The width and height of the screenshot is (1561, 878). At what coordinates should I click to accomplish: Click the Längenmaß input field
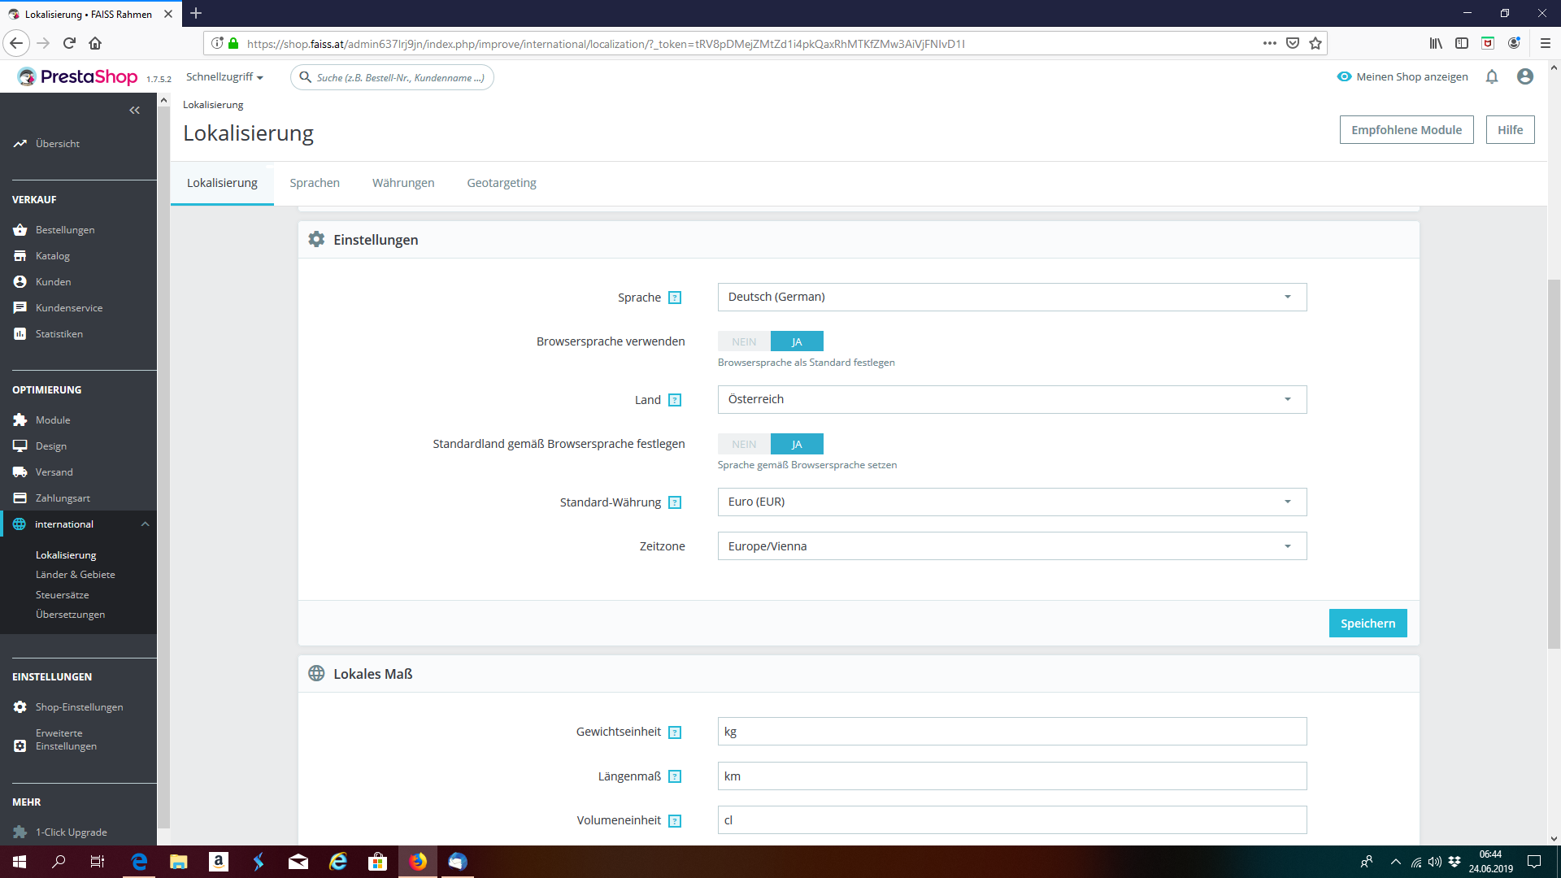coord(1011,776)
